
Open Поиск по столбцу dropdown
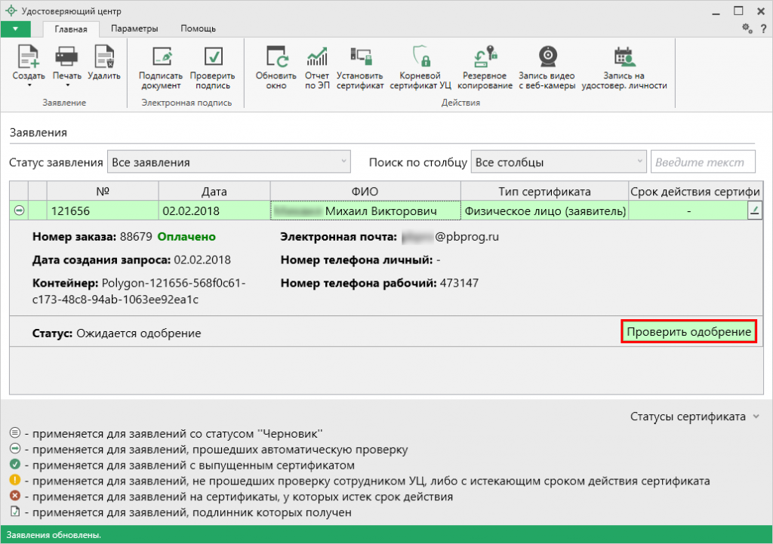coord(559,162)
